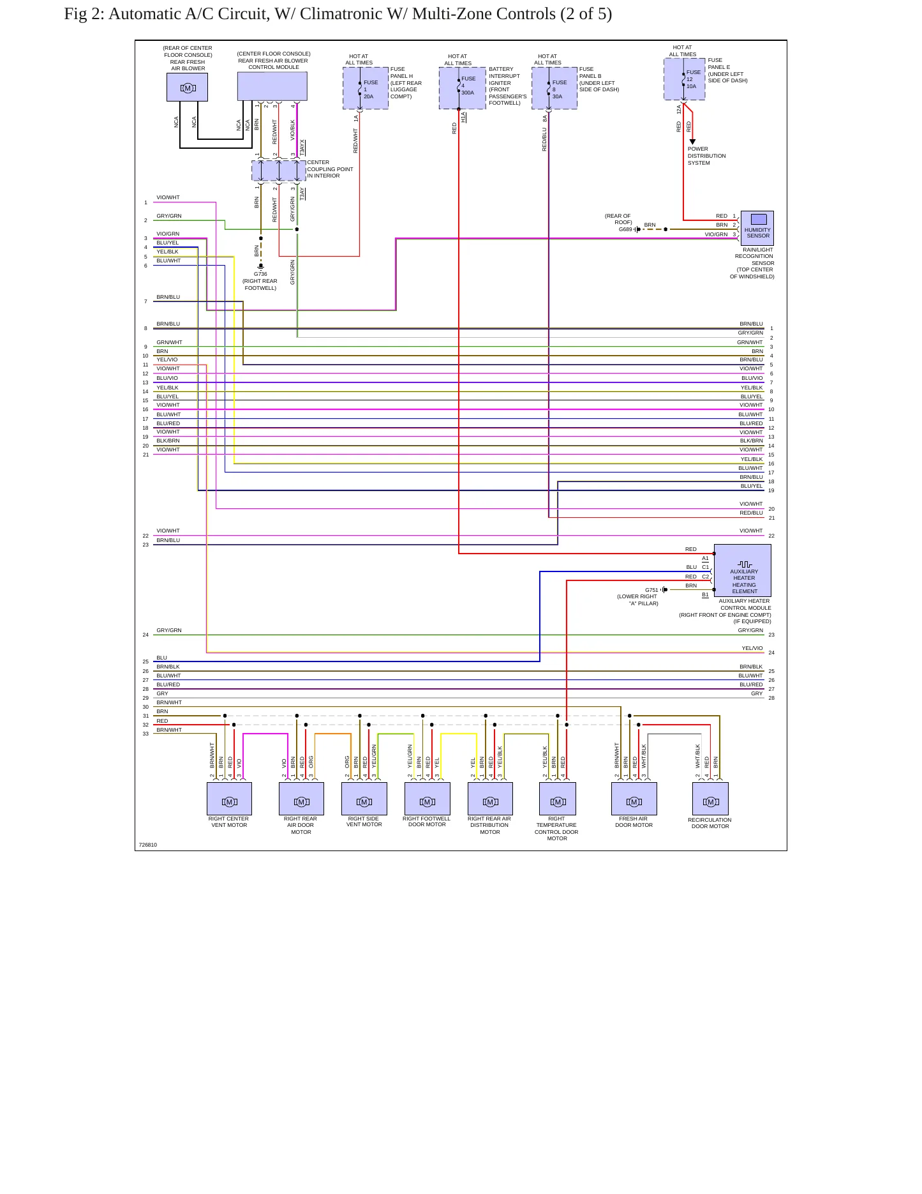Image resolution: width=922 pixels, height=1194 pixels.
Task: Click the figure title Automatic A/C Circuit
Action: click(338, 13)
